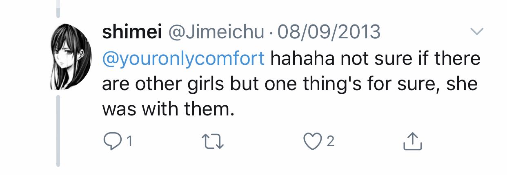Image resolution: width=507 pixels, height=175 pixels.
Task: Click the phrase "other girls" in the tweet
Action: pos(178,84)
